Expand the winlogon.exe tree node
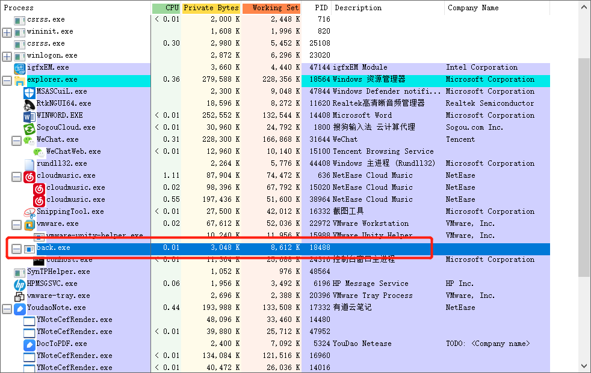The image size is (591, 373). pos(7,57)
